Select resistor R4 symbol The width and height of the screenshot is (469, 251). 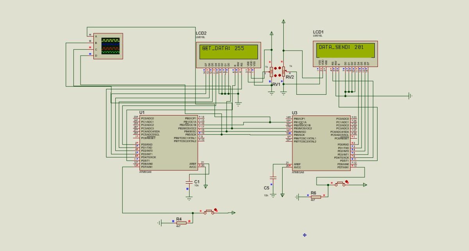pos(181,222)
